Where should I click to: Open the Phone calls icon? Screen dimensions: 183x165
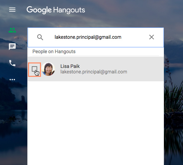pyautogui.click(x=12, y=63)
